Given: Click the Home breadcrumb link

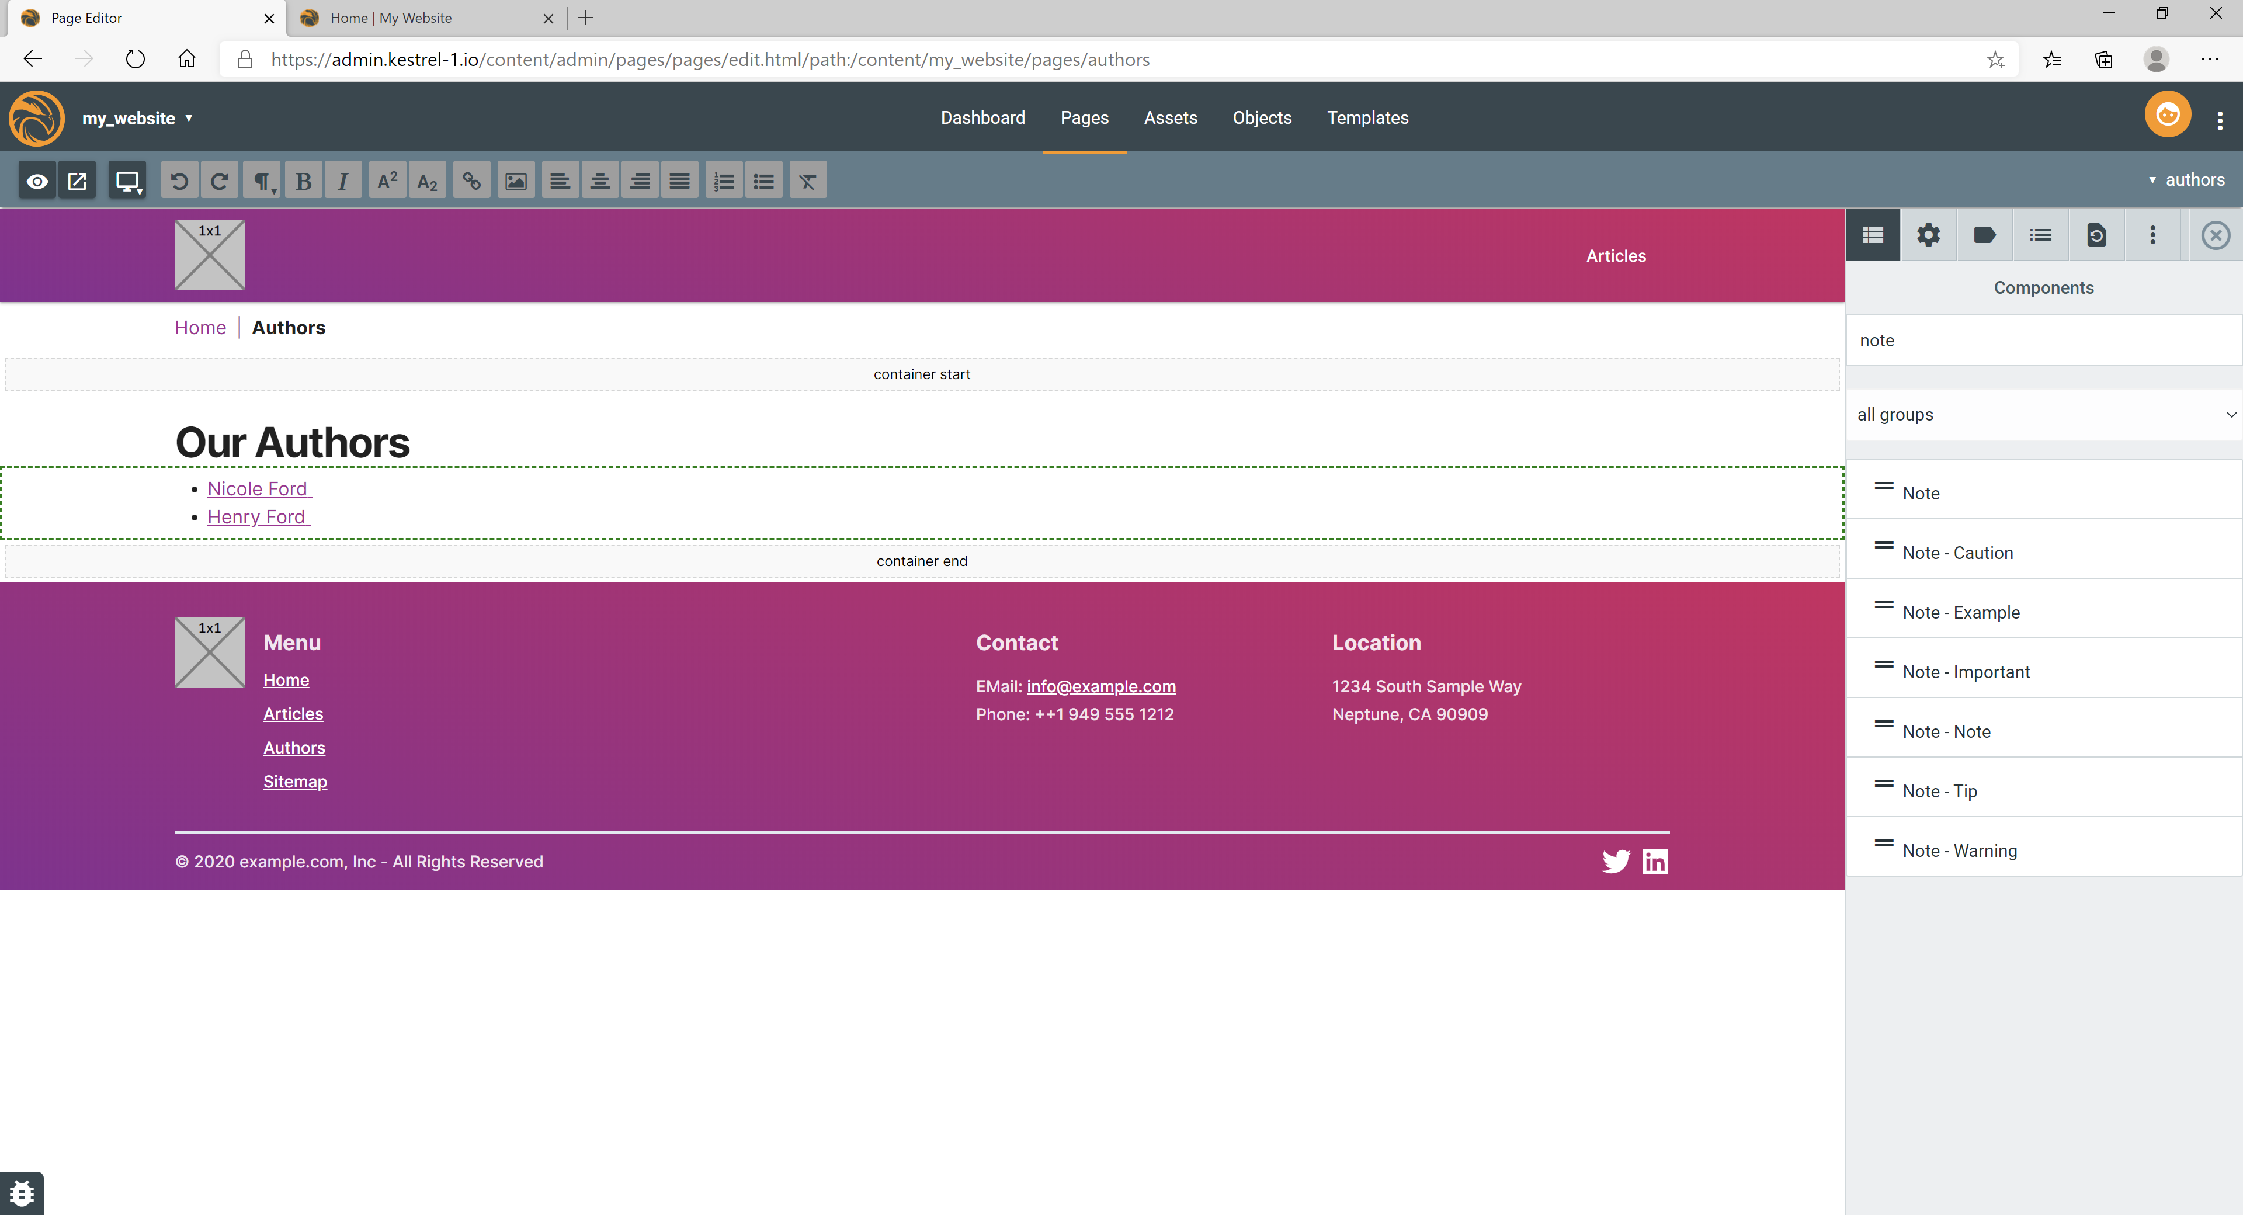Looking at the screenshot, I should click(x=200, y=328).
